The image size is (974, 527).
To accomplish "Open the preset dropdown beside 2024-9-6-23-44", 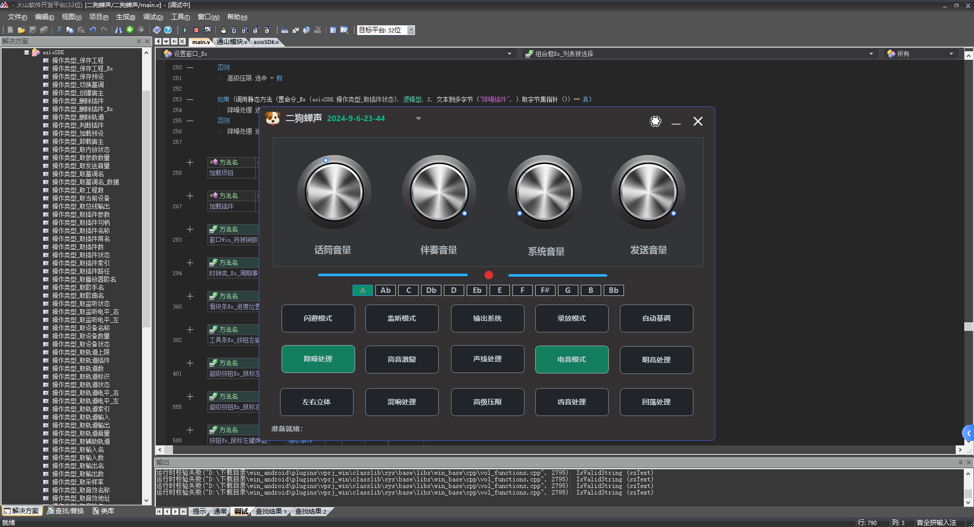I will coord(419,119).
